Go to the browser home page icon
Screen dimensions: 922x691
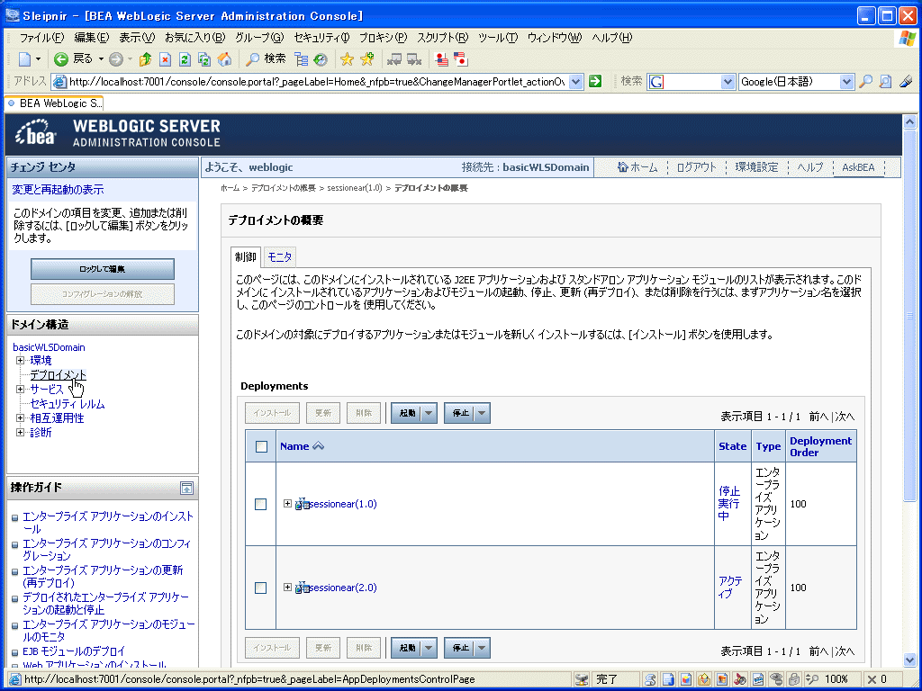pos(224,59)
